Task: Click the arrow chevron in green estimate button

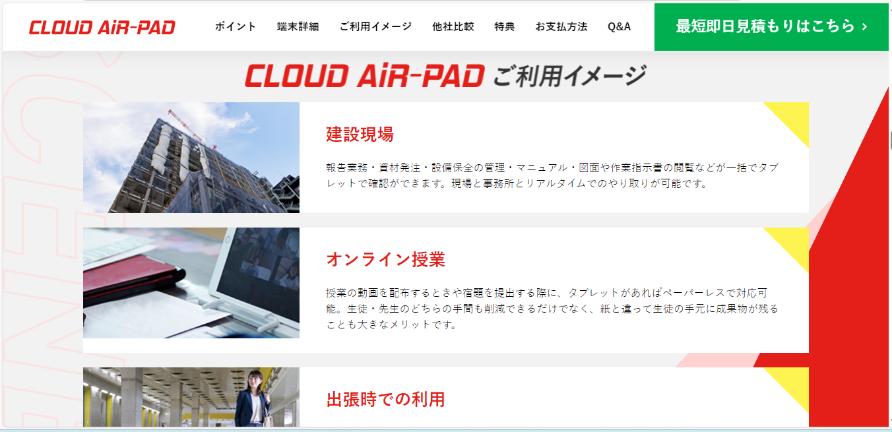Action: [864, 27]
